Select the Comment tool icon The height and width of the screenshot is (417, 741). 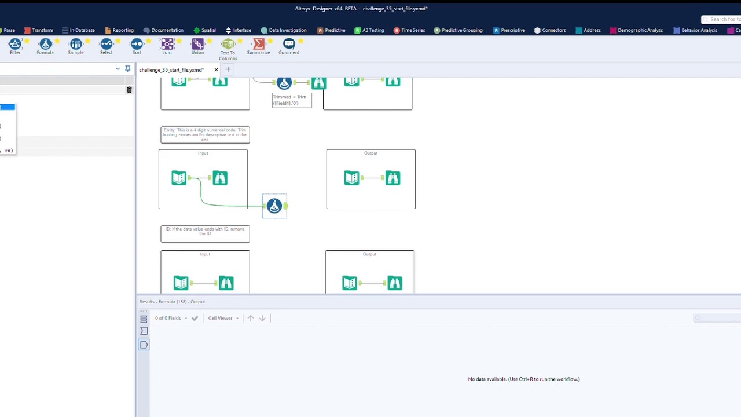(289, 45)
